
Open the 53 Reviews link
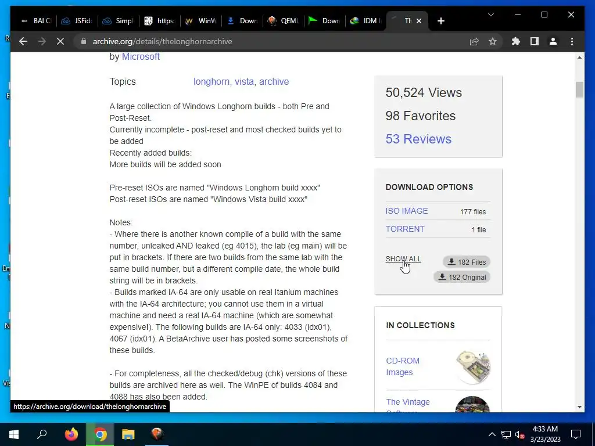pos(418,139)
